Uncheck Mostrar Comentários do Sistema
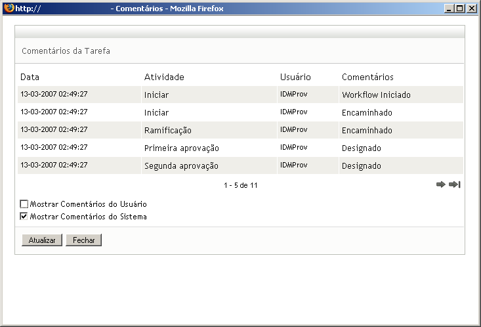Screen dimensions: 481x327 [x=25, y=216]
